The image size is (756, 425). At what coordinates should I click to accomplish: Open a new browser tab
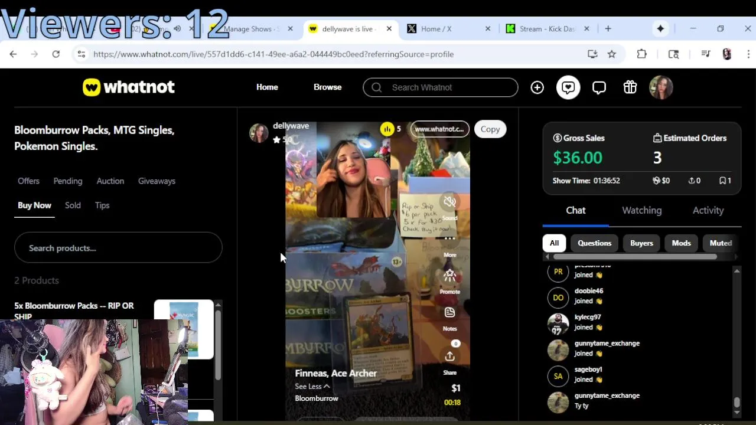point(608,28)
